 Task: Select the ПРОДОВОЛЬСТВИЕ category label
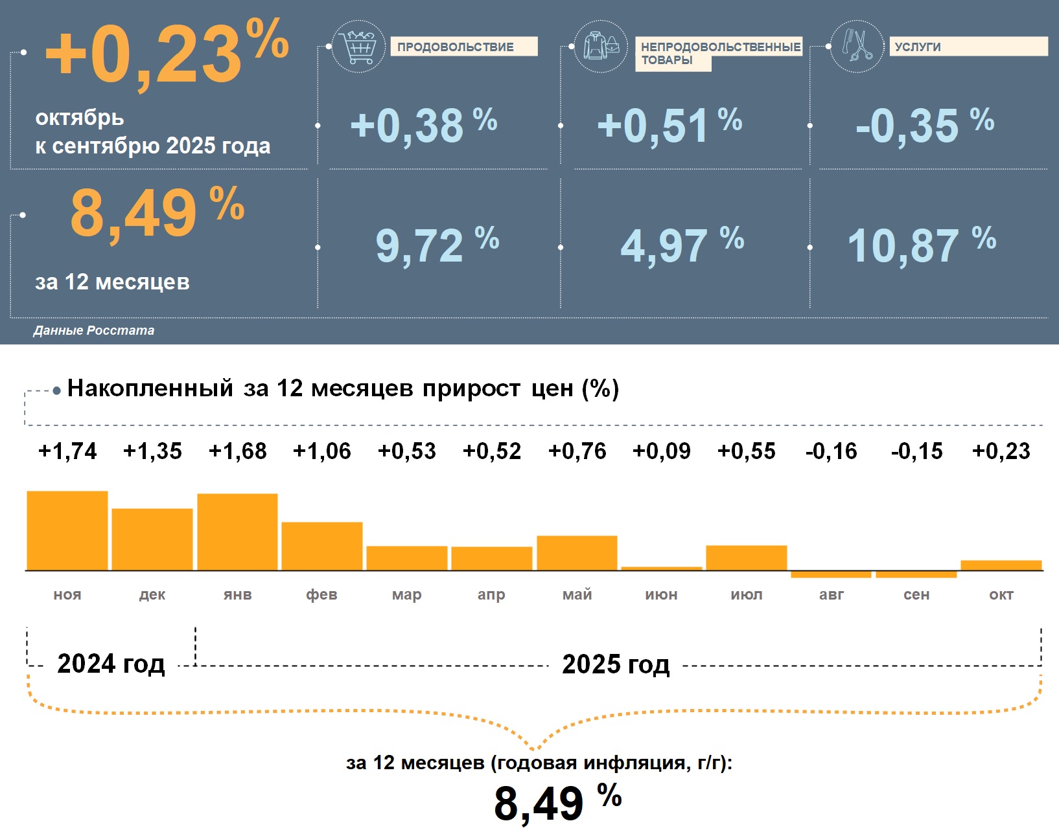(x=463, y=47)
